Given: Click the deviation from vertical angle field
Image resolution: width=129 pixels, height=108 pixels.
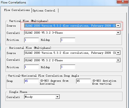Looking at the screenshot, I should click(x=83, y=81).
